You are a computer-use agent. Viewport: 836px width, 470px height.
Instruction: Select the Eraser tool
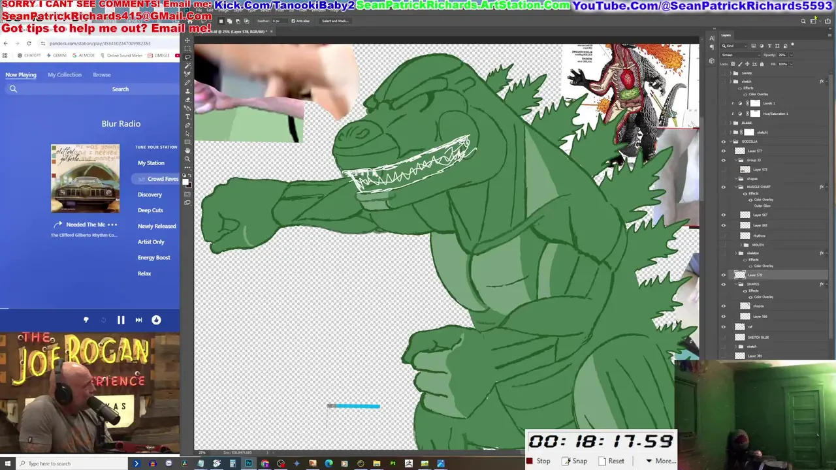point(187,99)
